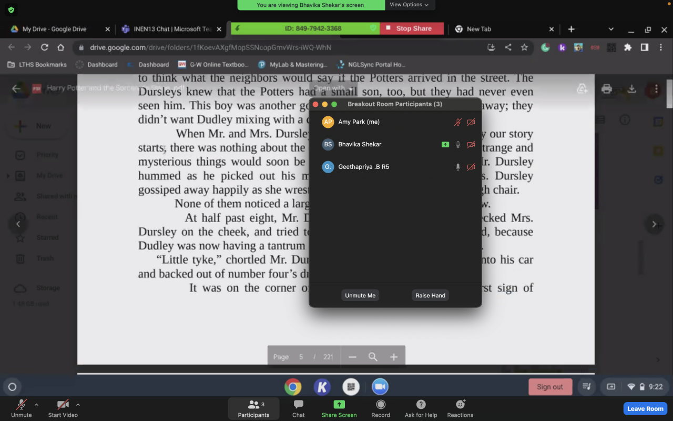
Task: Click the ChromeOS launcher circle
Action: [13, 387]
